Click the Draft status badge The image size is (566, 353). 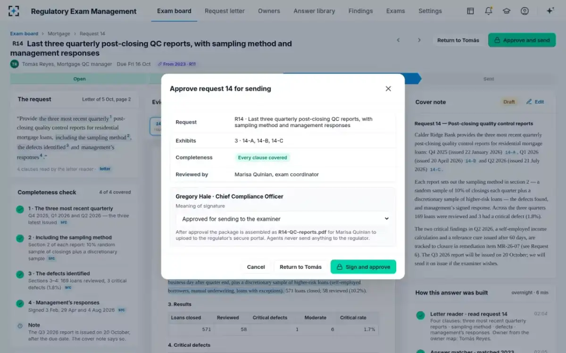[x=509, y=102]
